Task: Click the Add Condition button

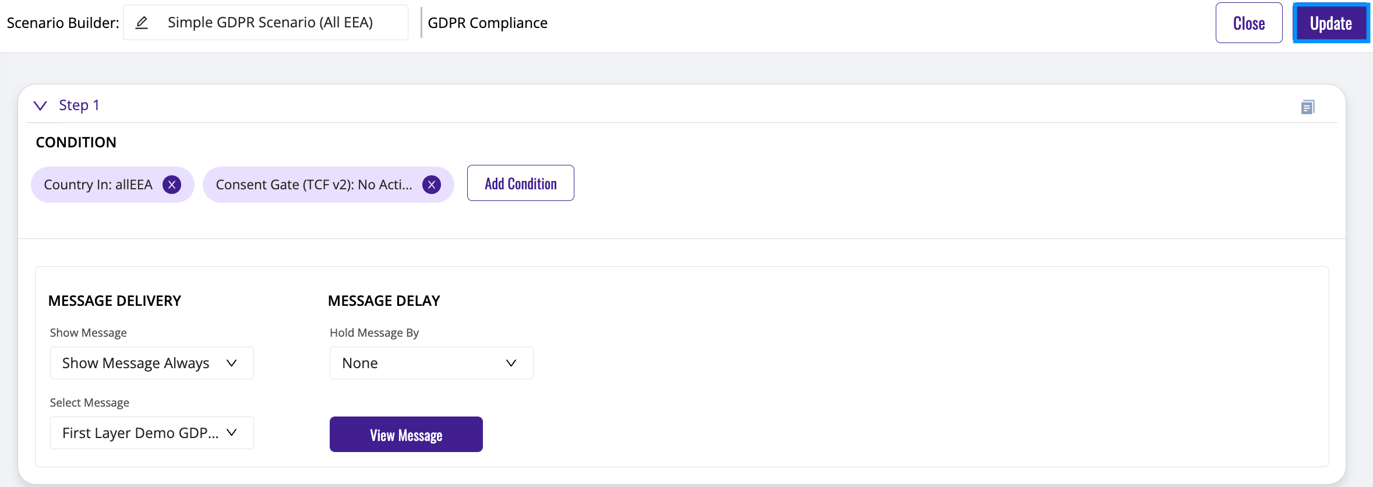Action: pyautogui.click(x=520, y=183)
